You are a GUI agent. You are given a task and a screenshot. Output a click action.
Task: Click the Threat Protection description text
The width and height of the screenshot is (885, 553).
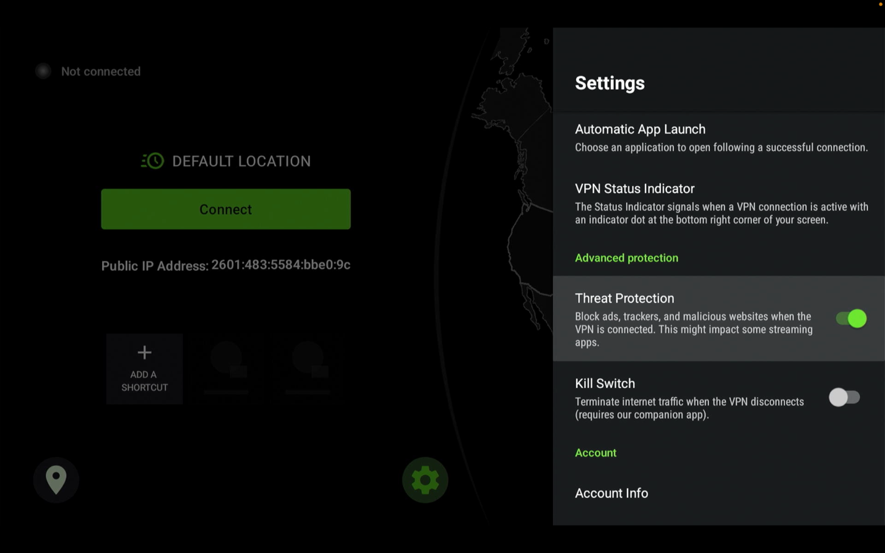point(694,329)
